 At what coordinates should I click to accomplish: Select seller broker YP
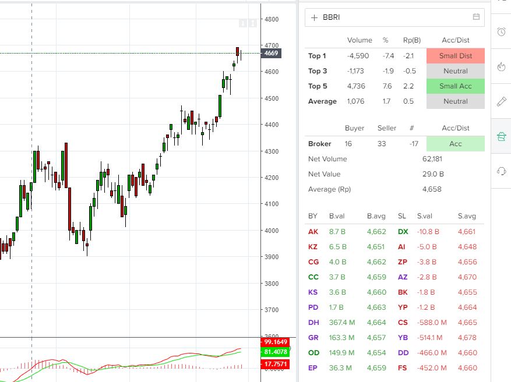pyautogui.click(x=403, y=307)
